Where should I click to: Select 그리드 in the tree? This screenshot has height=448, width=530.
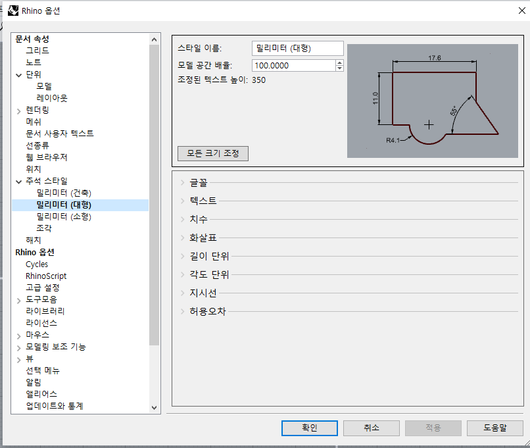pos(37,51)
